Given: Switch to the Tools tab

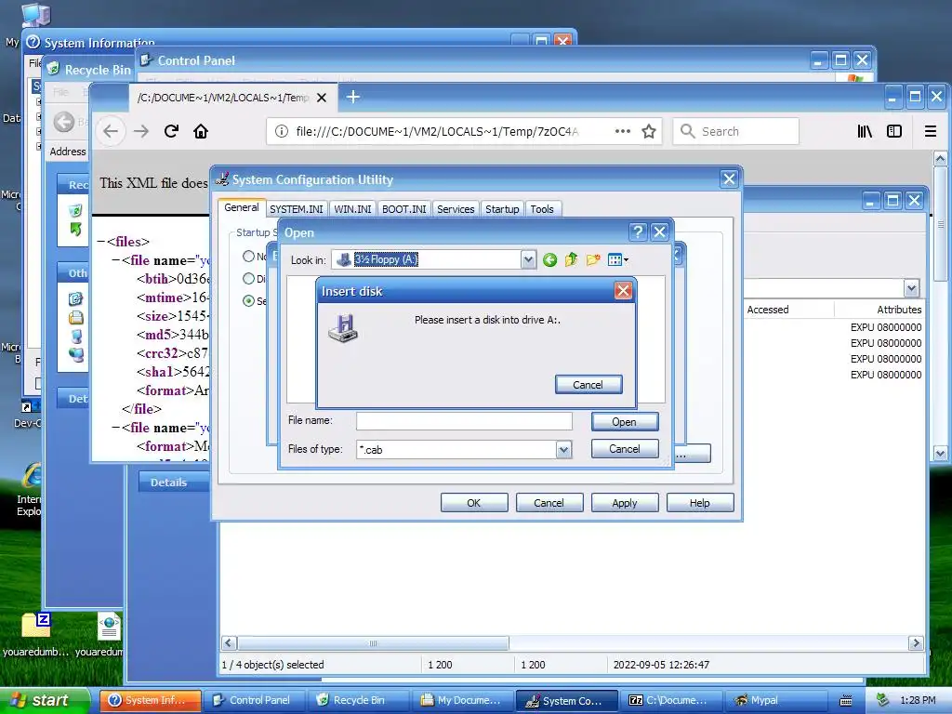Looking at the screenshot, I should tap(542, 209).
